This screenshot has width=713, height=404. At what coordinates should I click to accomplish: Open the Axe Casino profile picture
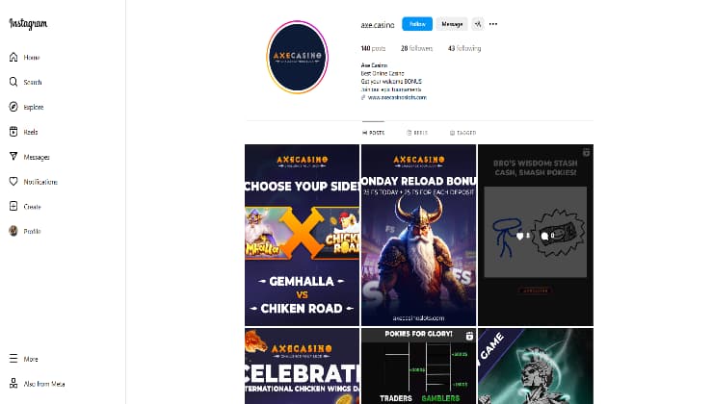[x=298, y=57]
